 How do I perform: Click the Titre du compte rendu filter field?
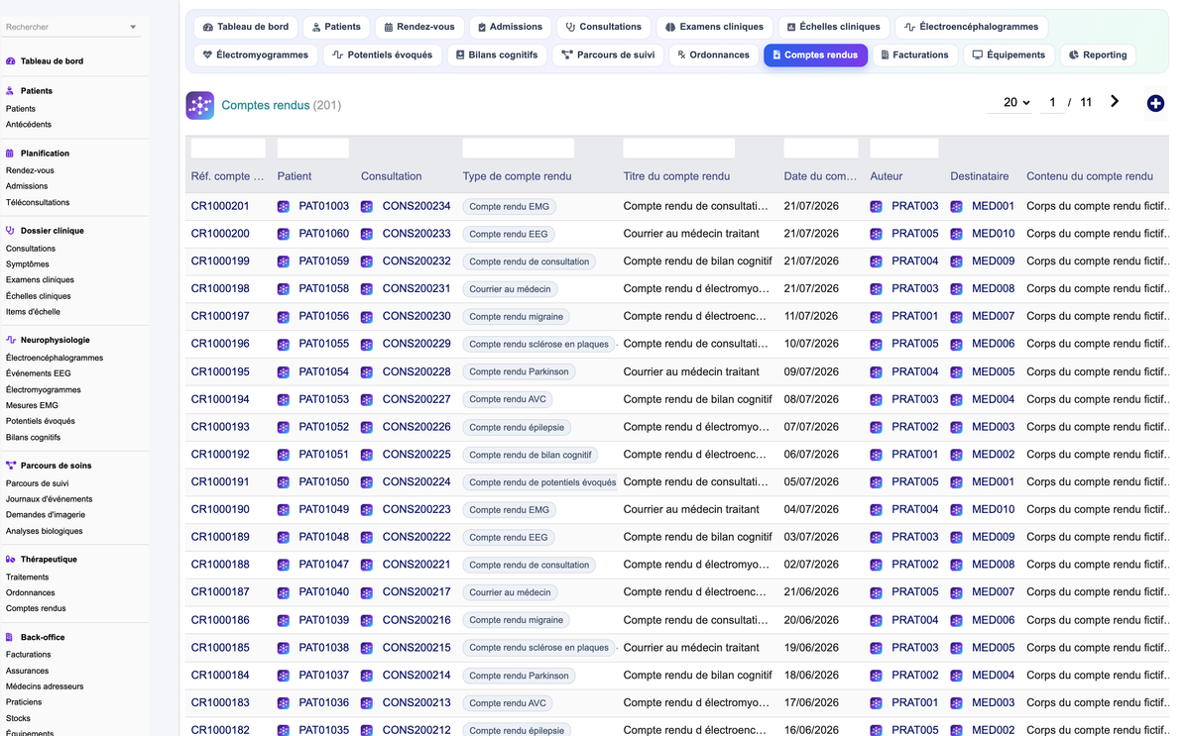click(x=679, y=149)
